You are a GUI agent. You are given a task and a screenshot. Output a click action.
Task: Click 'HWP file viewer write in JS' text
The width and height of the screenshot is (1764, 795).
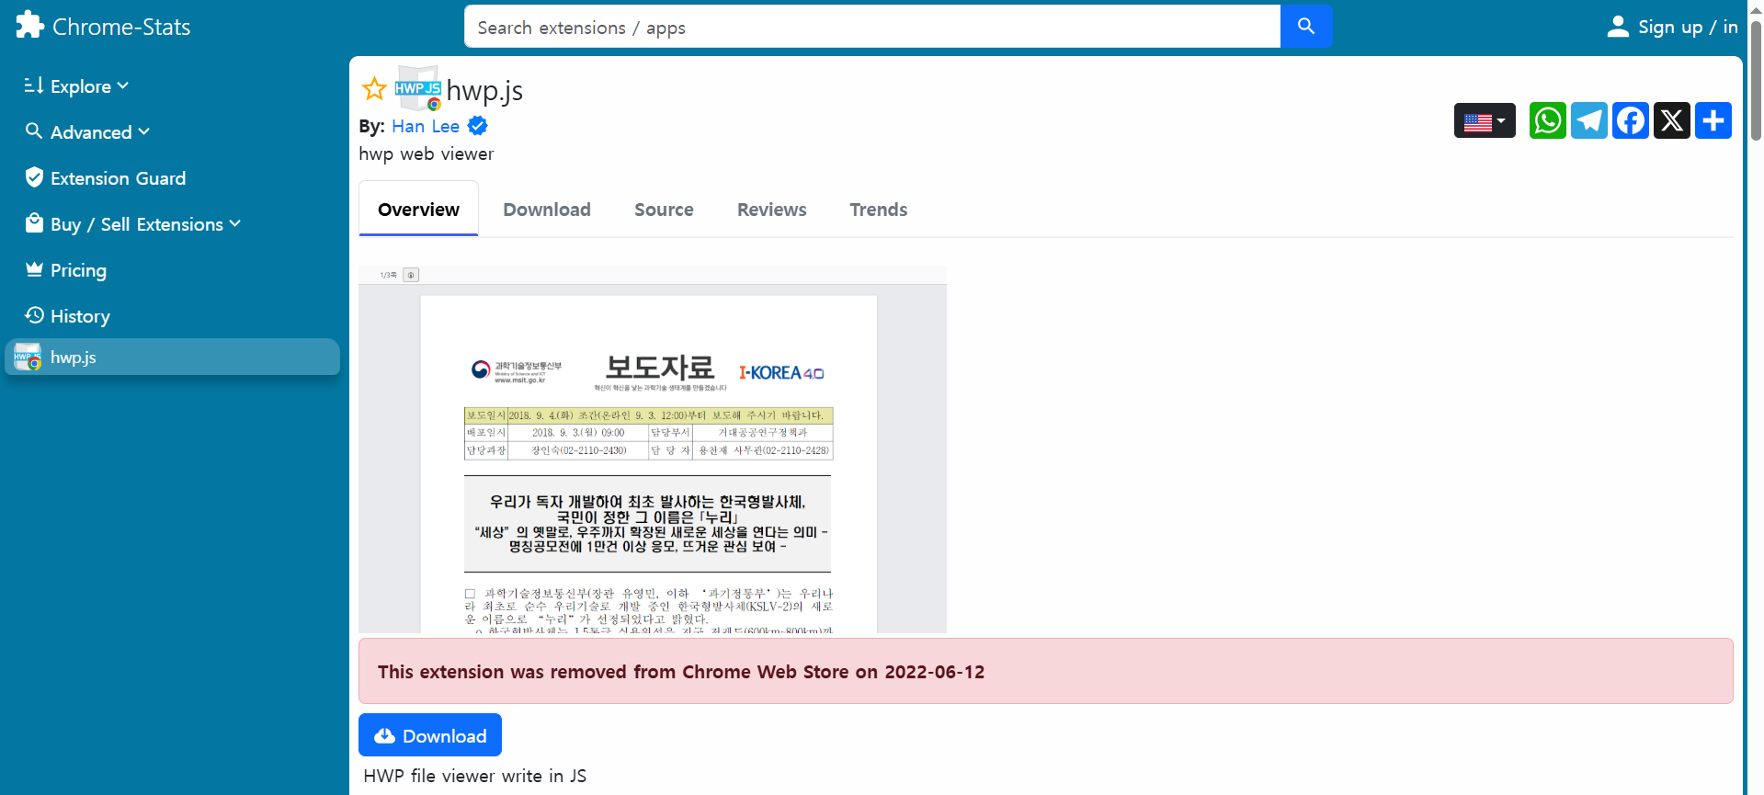tap(475, 776)
